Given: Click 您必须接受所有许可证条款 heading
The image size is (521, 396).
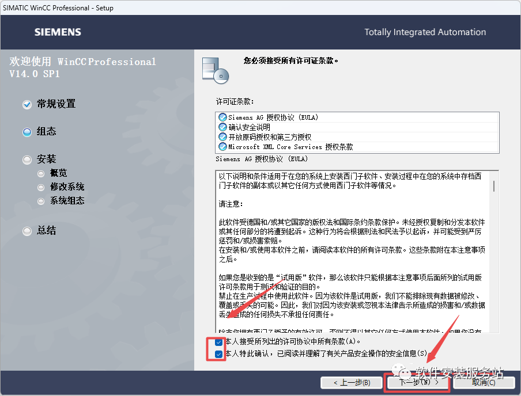Looking at the screenshot, I should pos(290,60).
